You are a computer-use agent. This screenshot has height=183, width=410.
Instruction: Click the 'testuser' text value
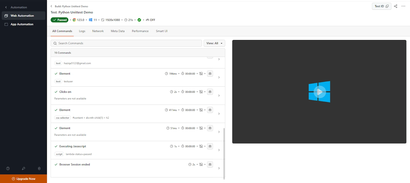[x=68, y=82]
